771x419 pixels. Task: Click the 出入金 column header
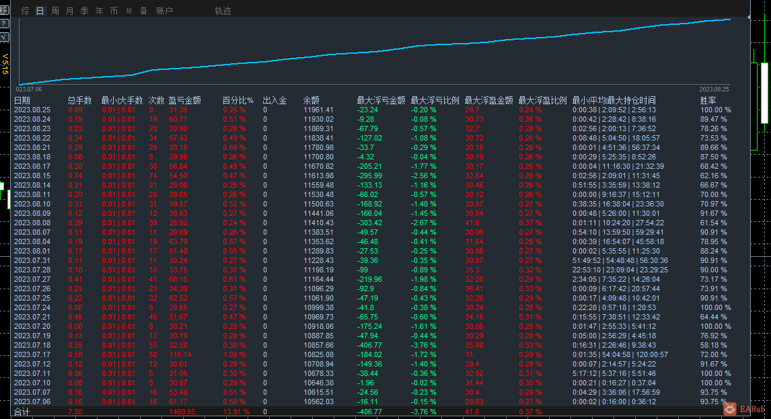275,100
